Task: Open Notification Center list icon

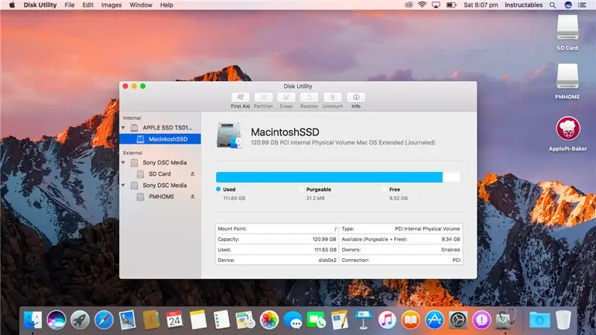Action: 582,5
